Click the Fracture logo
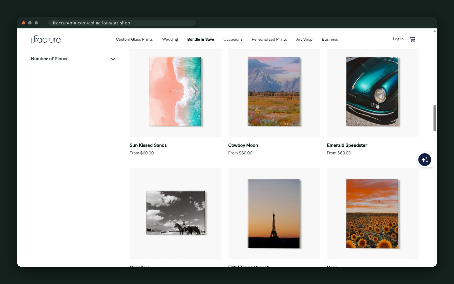This screenshot has height=284, width=454. 46,39
